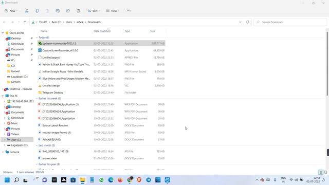
Task: Refresh the Downloads folder
Action: (247, 22)
